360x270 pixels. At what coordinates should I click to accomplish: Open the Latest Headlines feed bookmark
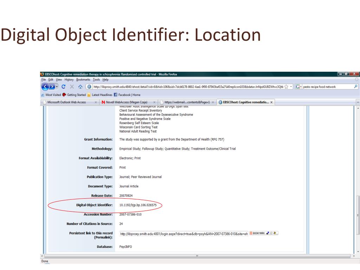coord(99,95)
